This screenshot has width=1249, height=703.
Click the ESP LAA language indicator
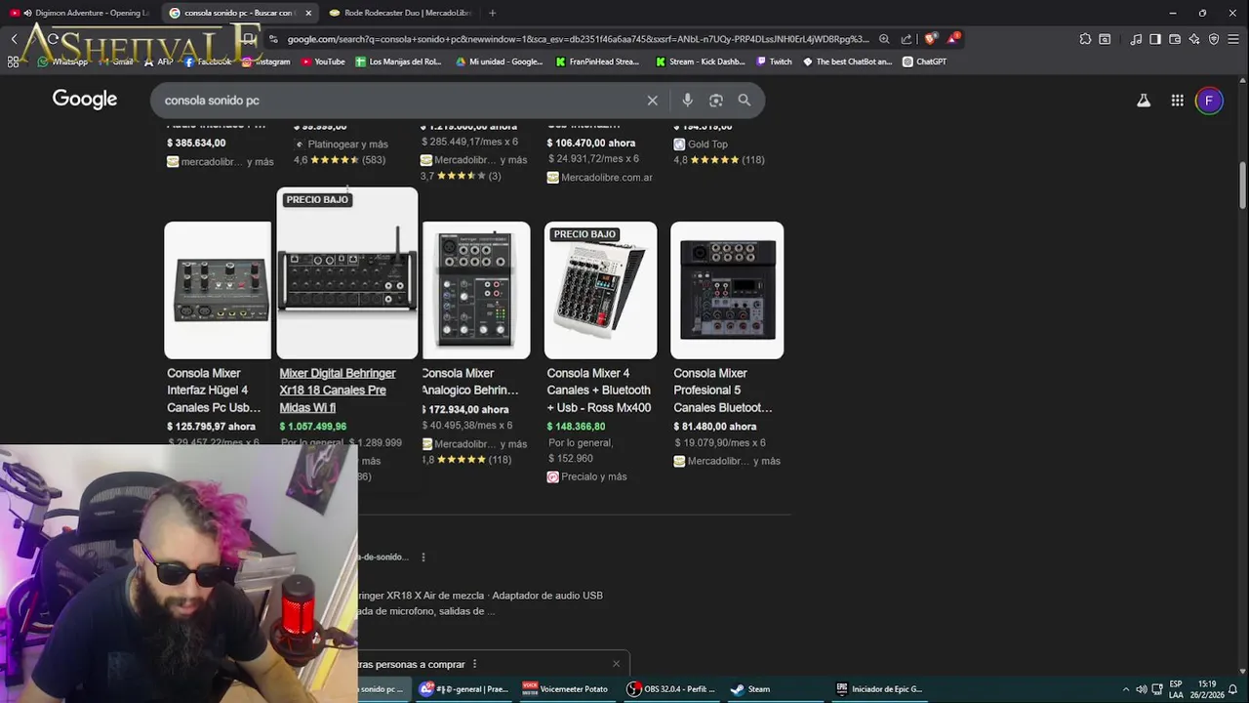tap(1176, 688)
